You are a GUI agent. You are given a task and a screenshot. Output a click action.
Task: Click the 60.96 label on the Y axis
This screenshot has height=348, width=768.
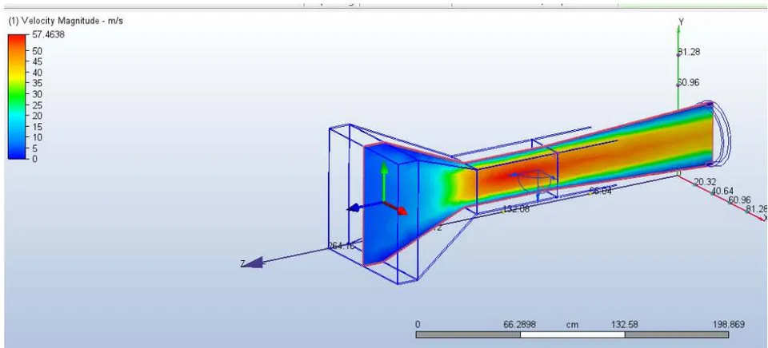pos(689,82)
